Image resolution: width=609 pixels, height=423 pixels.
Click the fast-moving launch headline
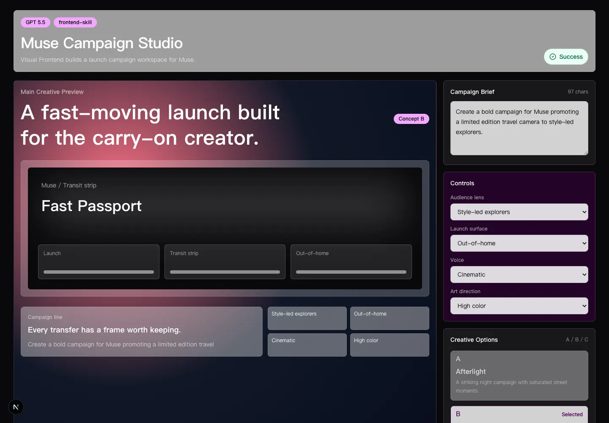[150, 125]
